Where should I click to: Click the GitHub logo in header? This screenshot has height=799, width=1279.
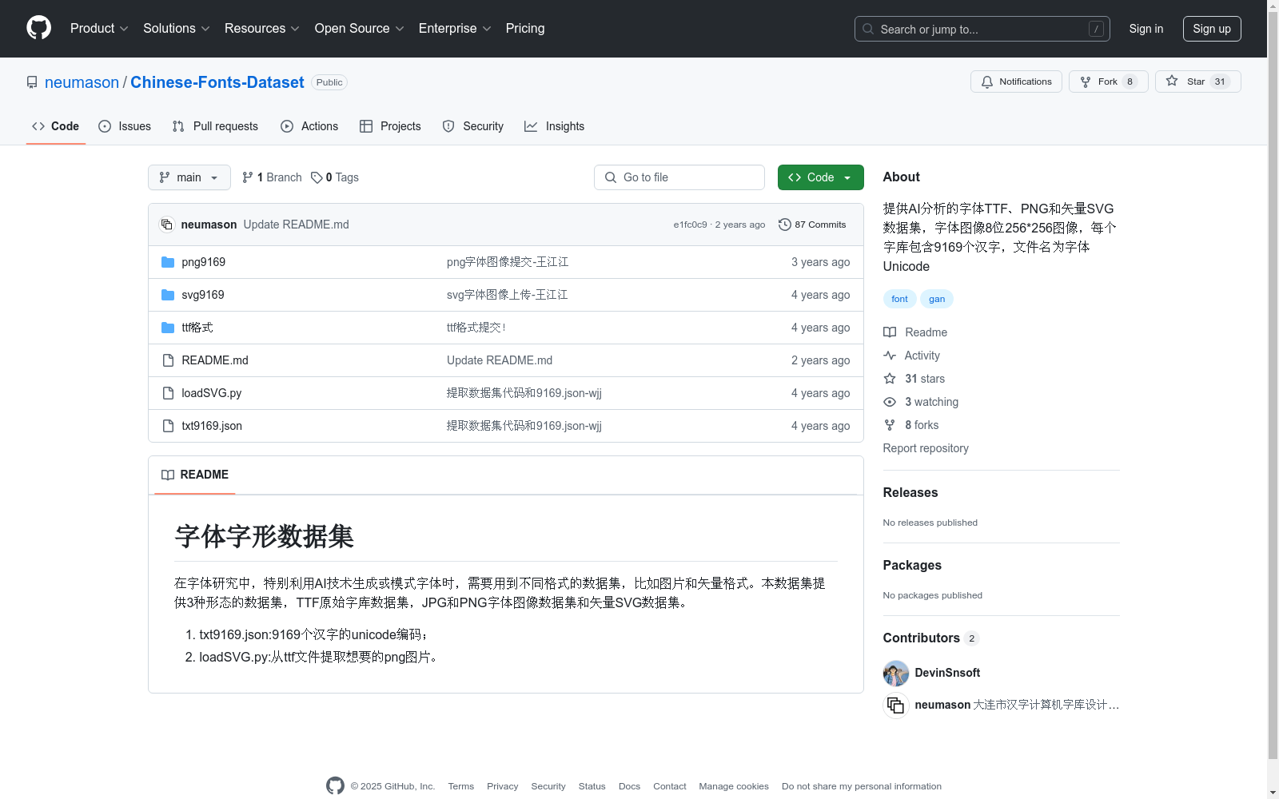pos(38,28)
